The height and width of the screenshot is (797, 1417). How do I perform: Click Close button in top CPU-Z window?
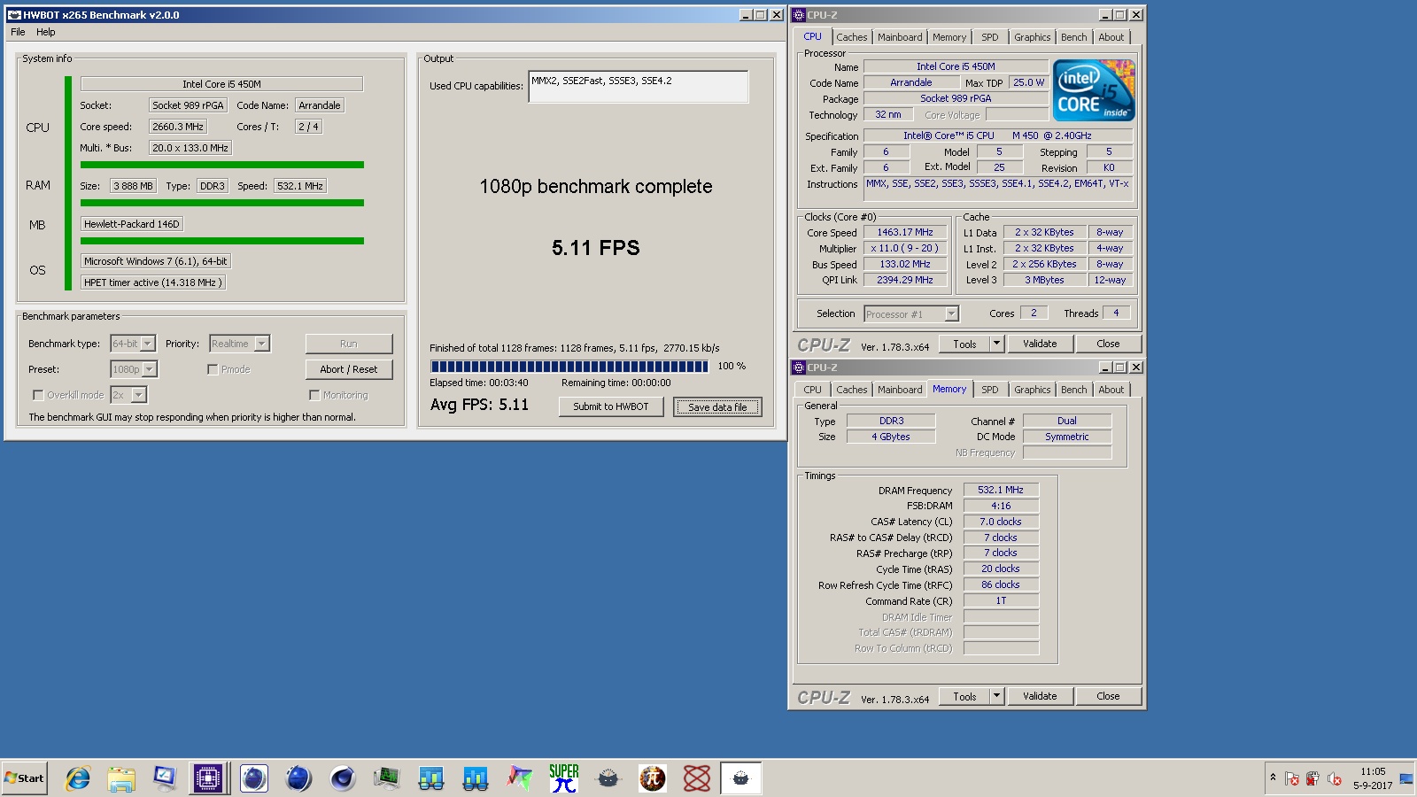tap(1108, 344)
